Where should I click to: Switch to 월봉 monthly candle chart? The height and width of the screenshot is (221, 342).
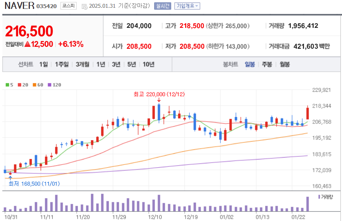[285, 64]
